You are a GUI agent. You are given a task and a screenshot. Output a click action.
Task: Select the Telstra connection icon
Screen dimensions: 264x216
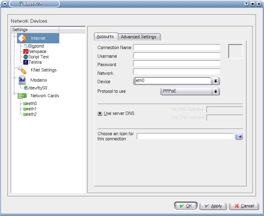(x=26, y=62)
